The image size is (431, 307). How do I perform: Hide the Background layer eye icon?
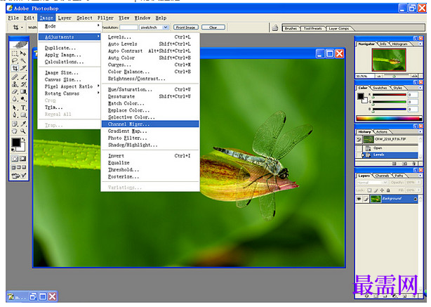(x=359, y=199)
